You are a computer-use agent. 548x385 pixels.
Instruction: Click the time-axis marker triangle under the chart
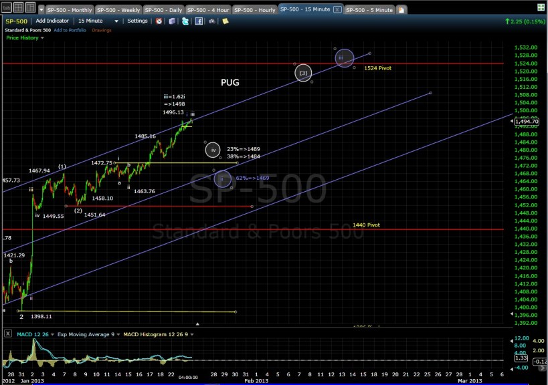click(x=197, y=324)
